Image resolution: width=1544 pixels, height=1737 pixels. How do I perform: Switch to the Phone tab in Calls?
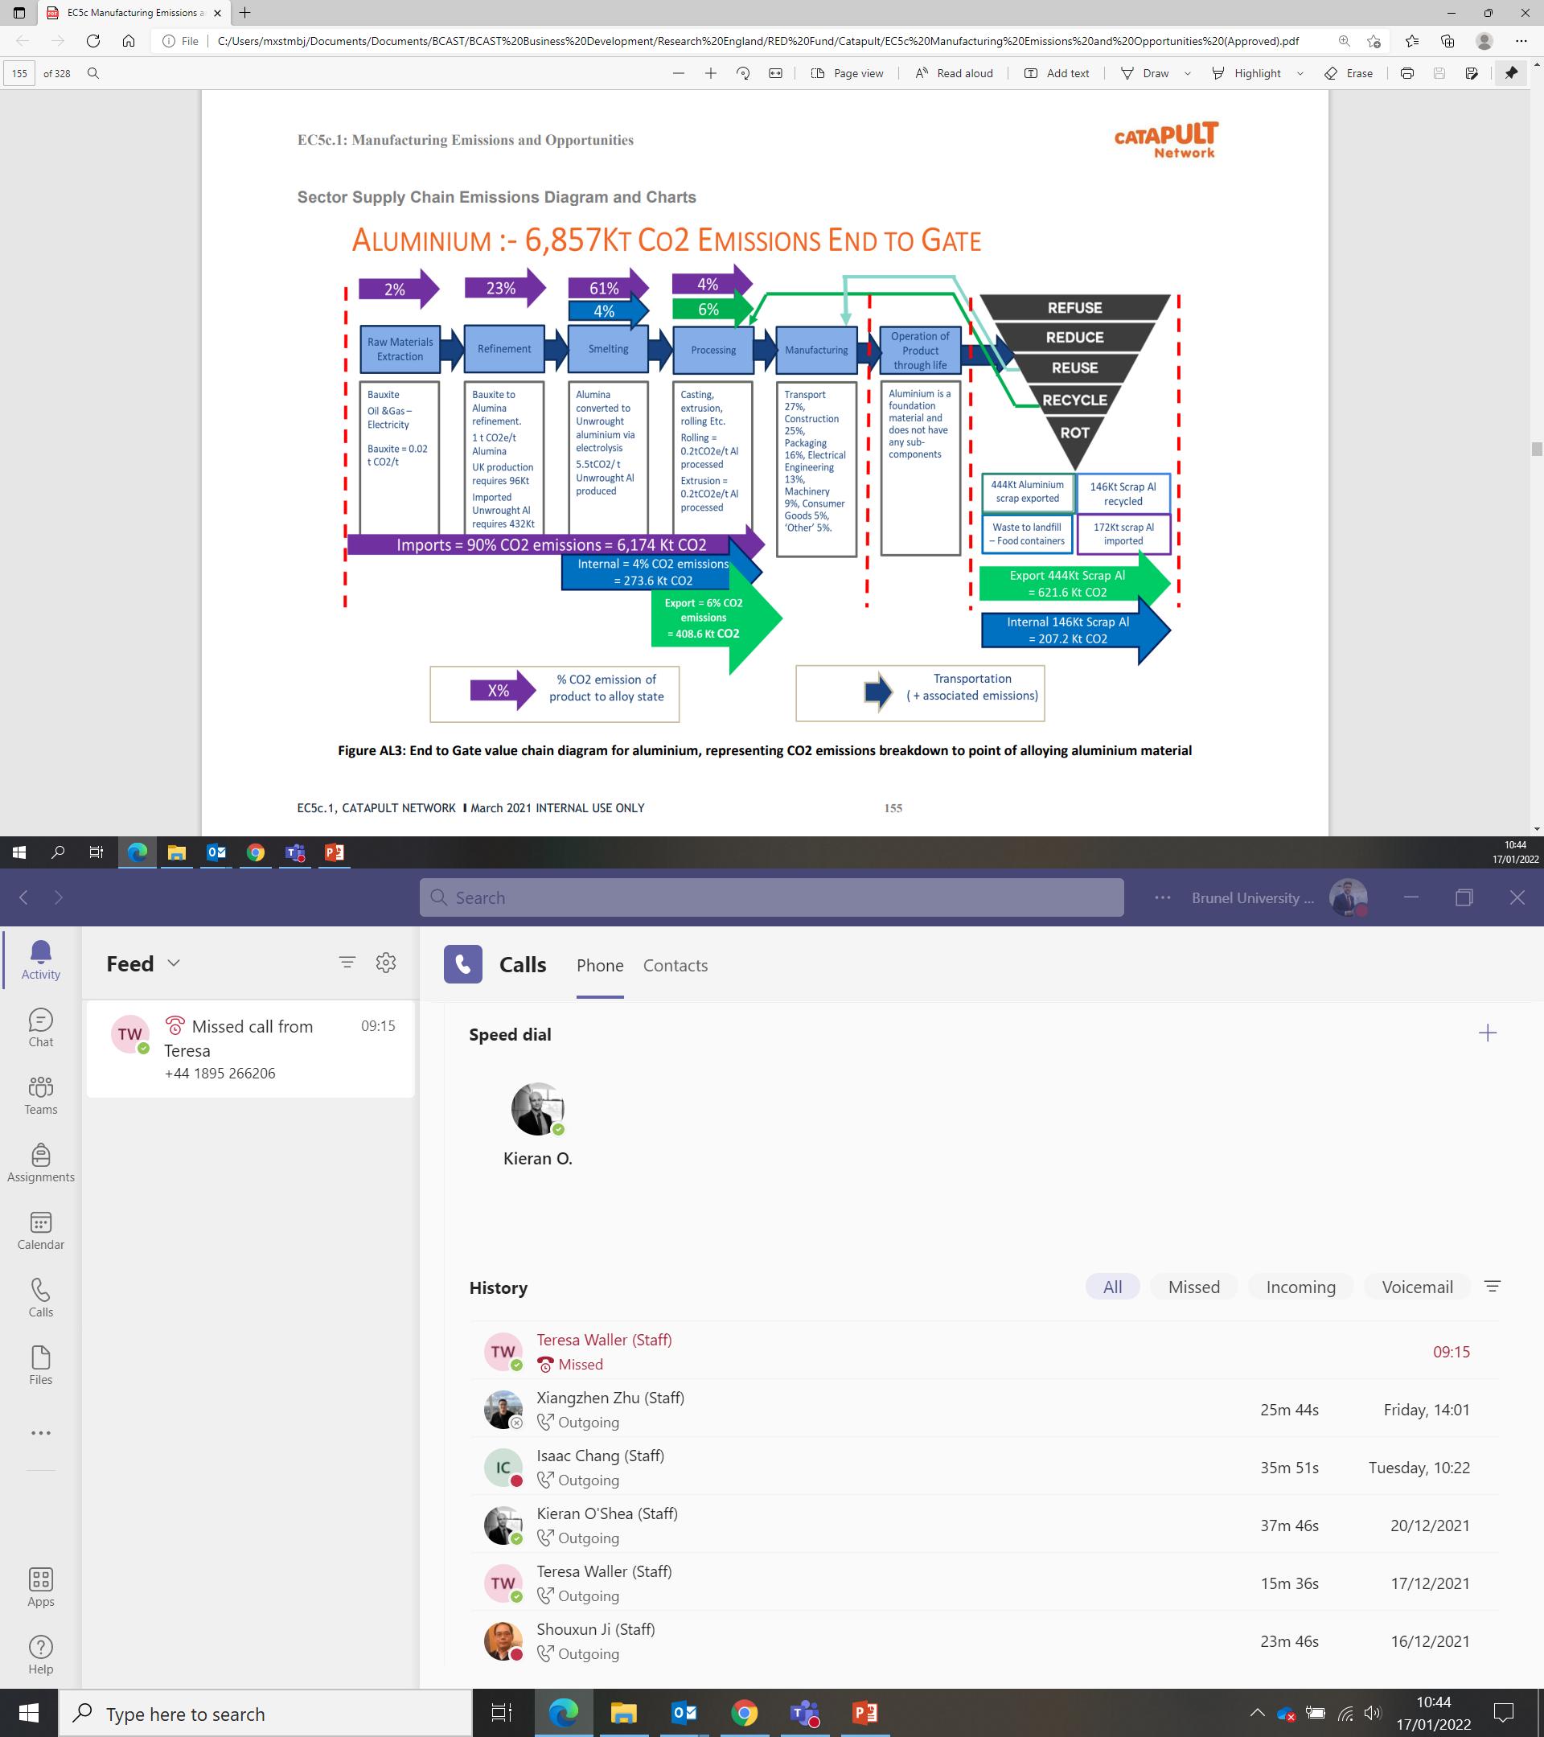click(600, 965)
